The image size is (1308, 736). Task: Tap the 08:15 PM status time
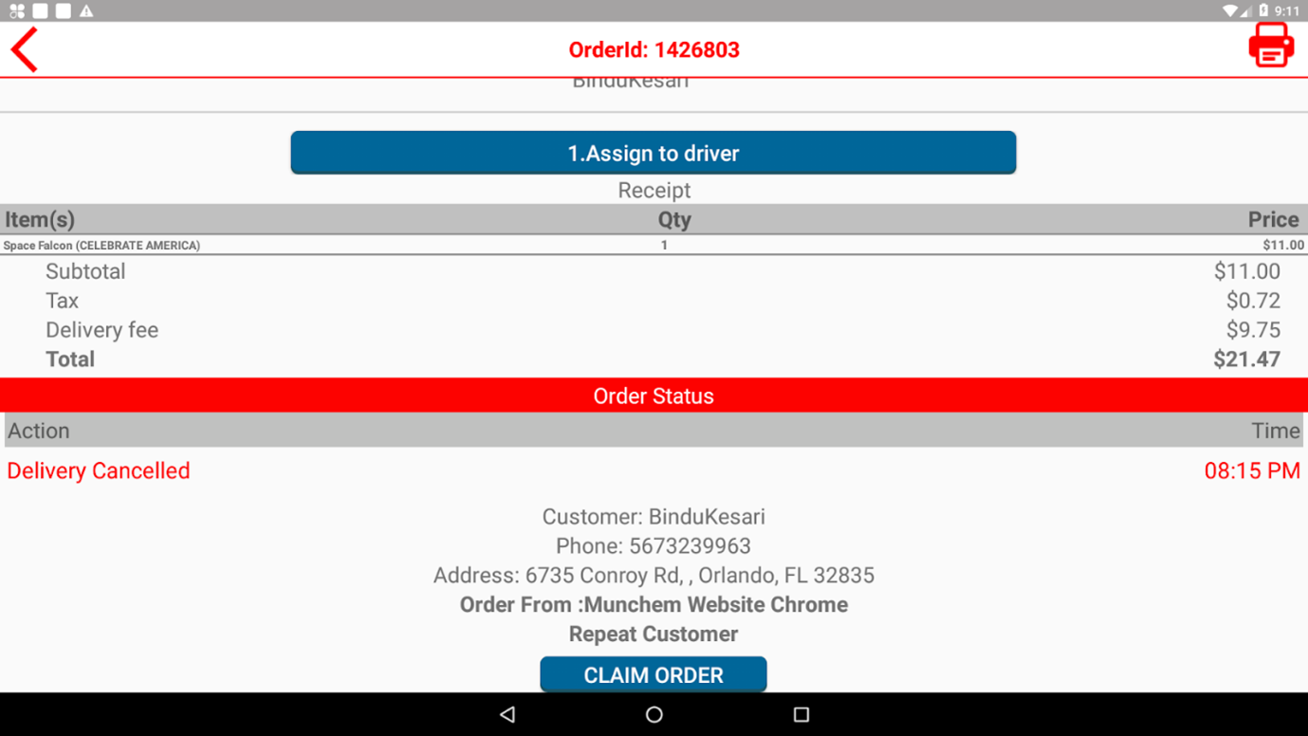pyautogui.click(x=1251, y=470)
